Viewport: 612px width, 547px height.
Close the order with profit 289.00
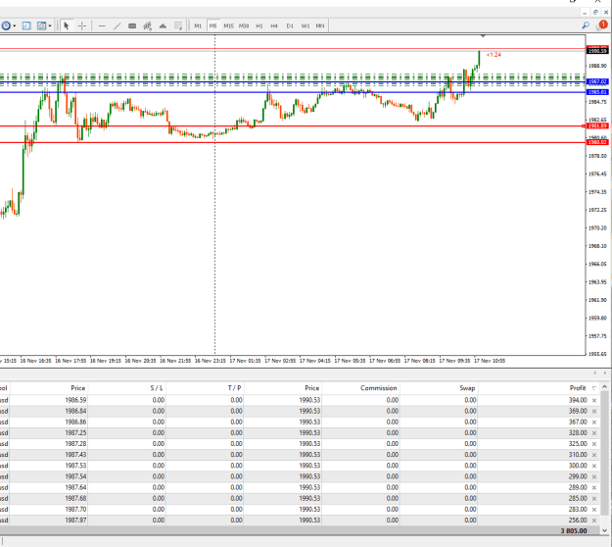594,488
